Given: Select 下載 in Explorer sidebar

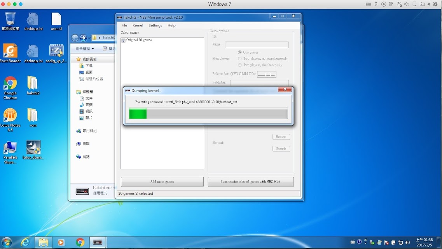Looking at the screenshot, I should 86,66.
